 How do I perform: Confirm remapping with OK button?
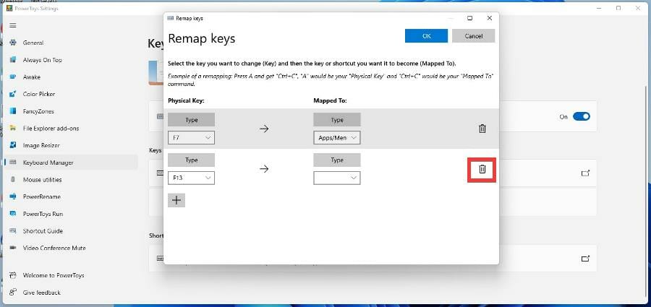point(426,35)
